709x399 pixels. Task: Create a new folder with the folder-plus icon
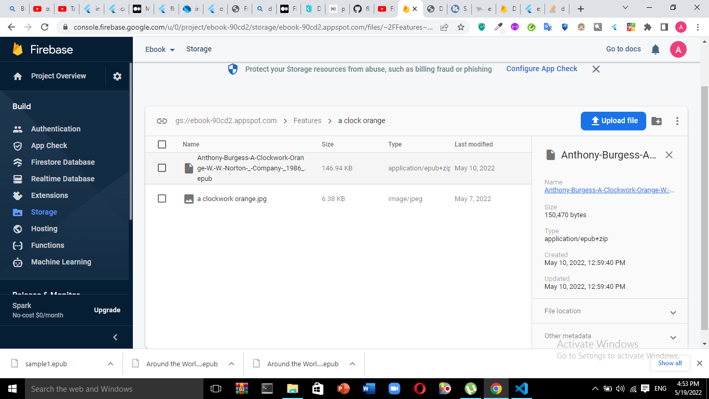[x=657, y=121]
